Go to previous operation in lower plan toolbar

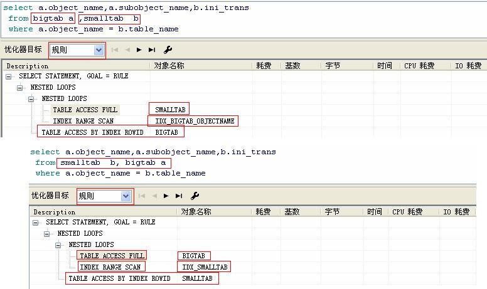point(154,196)
